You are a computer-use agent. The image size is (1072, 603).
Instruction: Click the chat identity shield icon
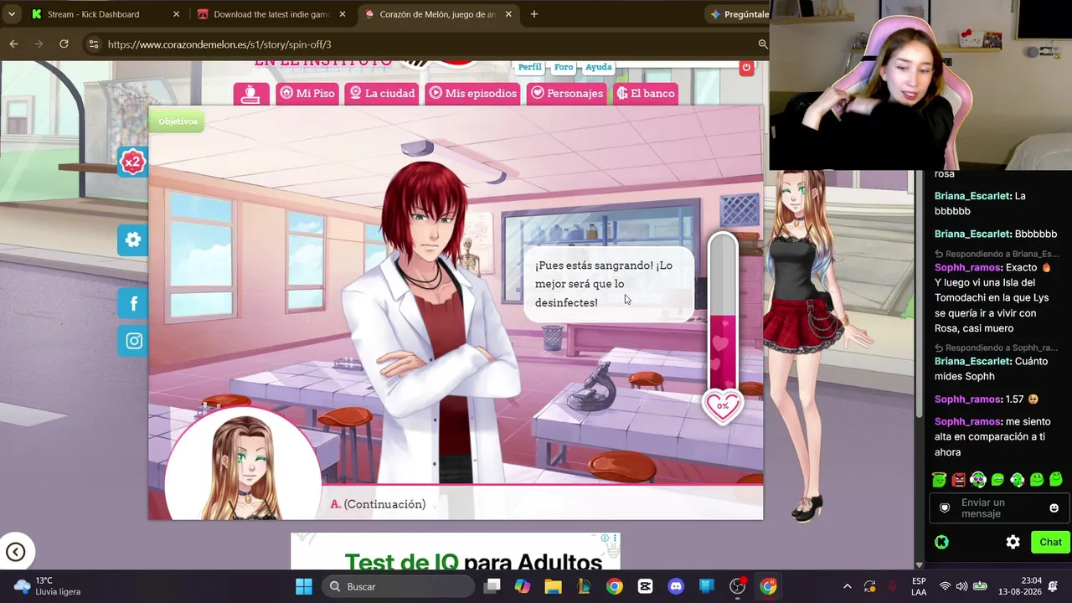click(945, 508)
